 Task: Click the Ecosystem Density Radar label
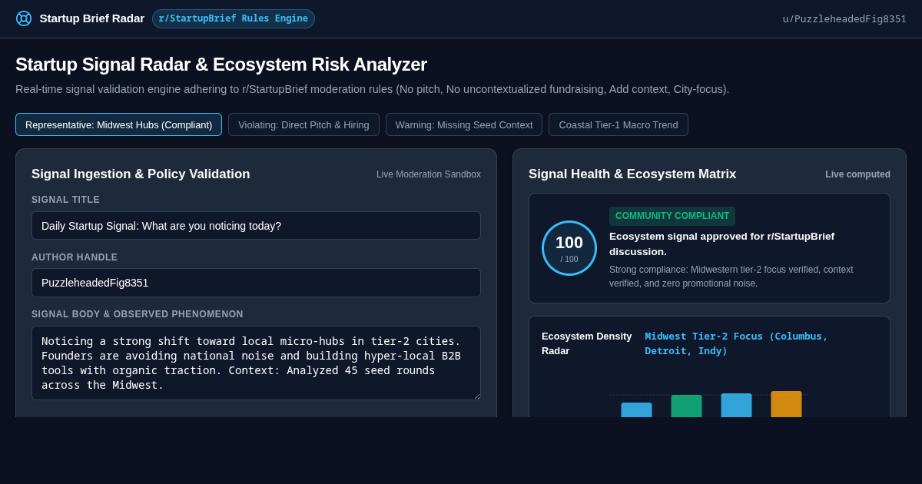point(587,343)
